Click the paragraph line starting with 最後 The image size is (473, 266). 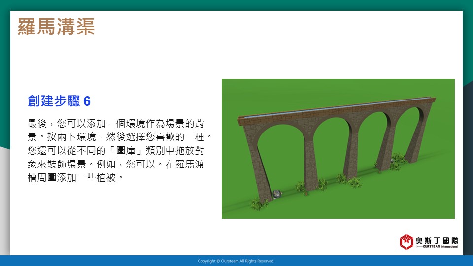(116, 123)
